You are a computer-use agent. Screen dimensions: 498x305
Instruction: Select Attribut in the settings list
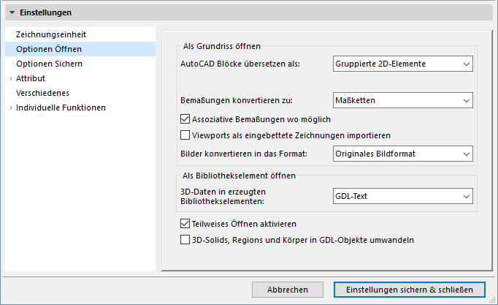coord(31,78)
